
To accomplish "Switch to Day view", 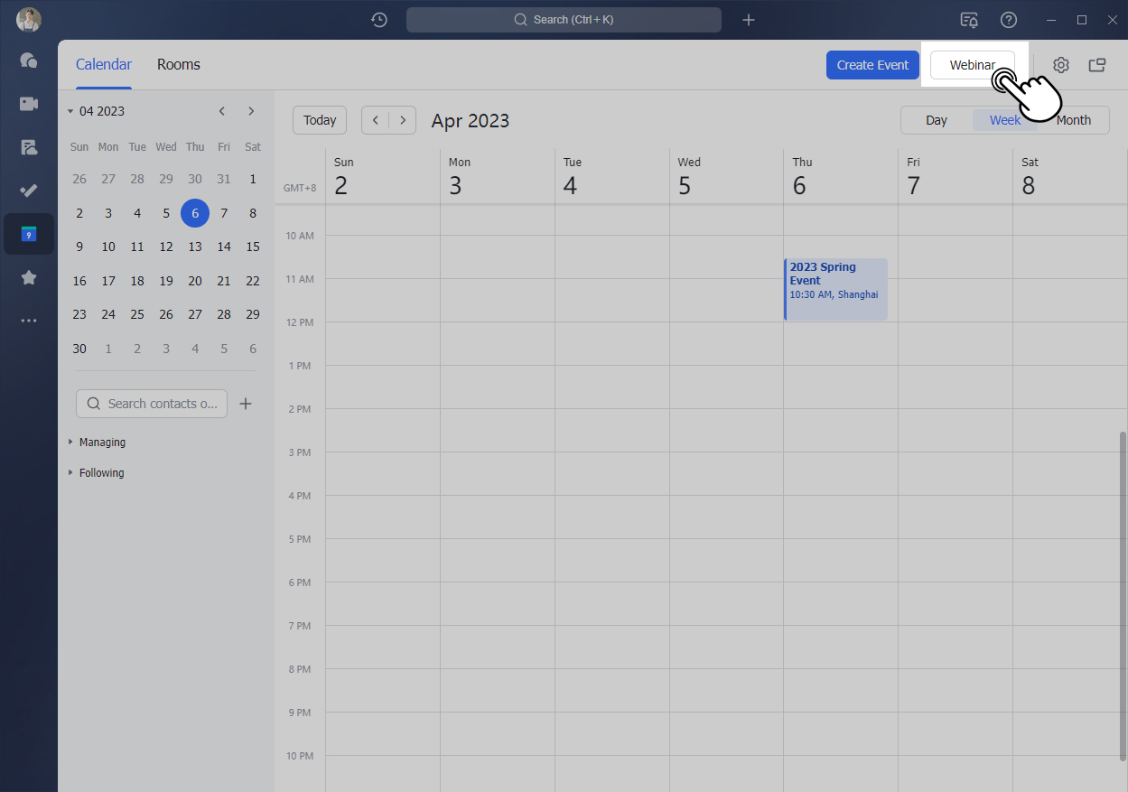I will pos(937,120).
